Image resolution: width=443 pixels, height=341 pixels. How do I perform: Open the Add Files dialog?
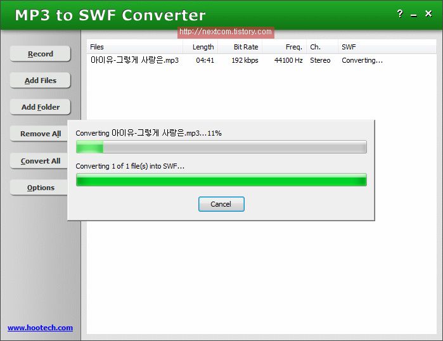(x=40, y=80)
